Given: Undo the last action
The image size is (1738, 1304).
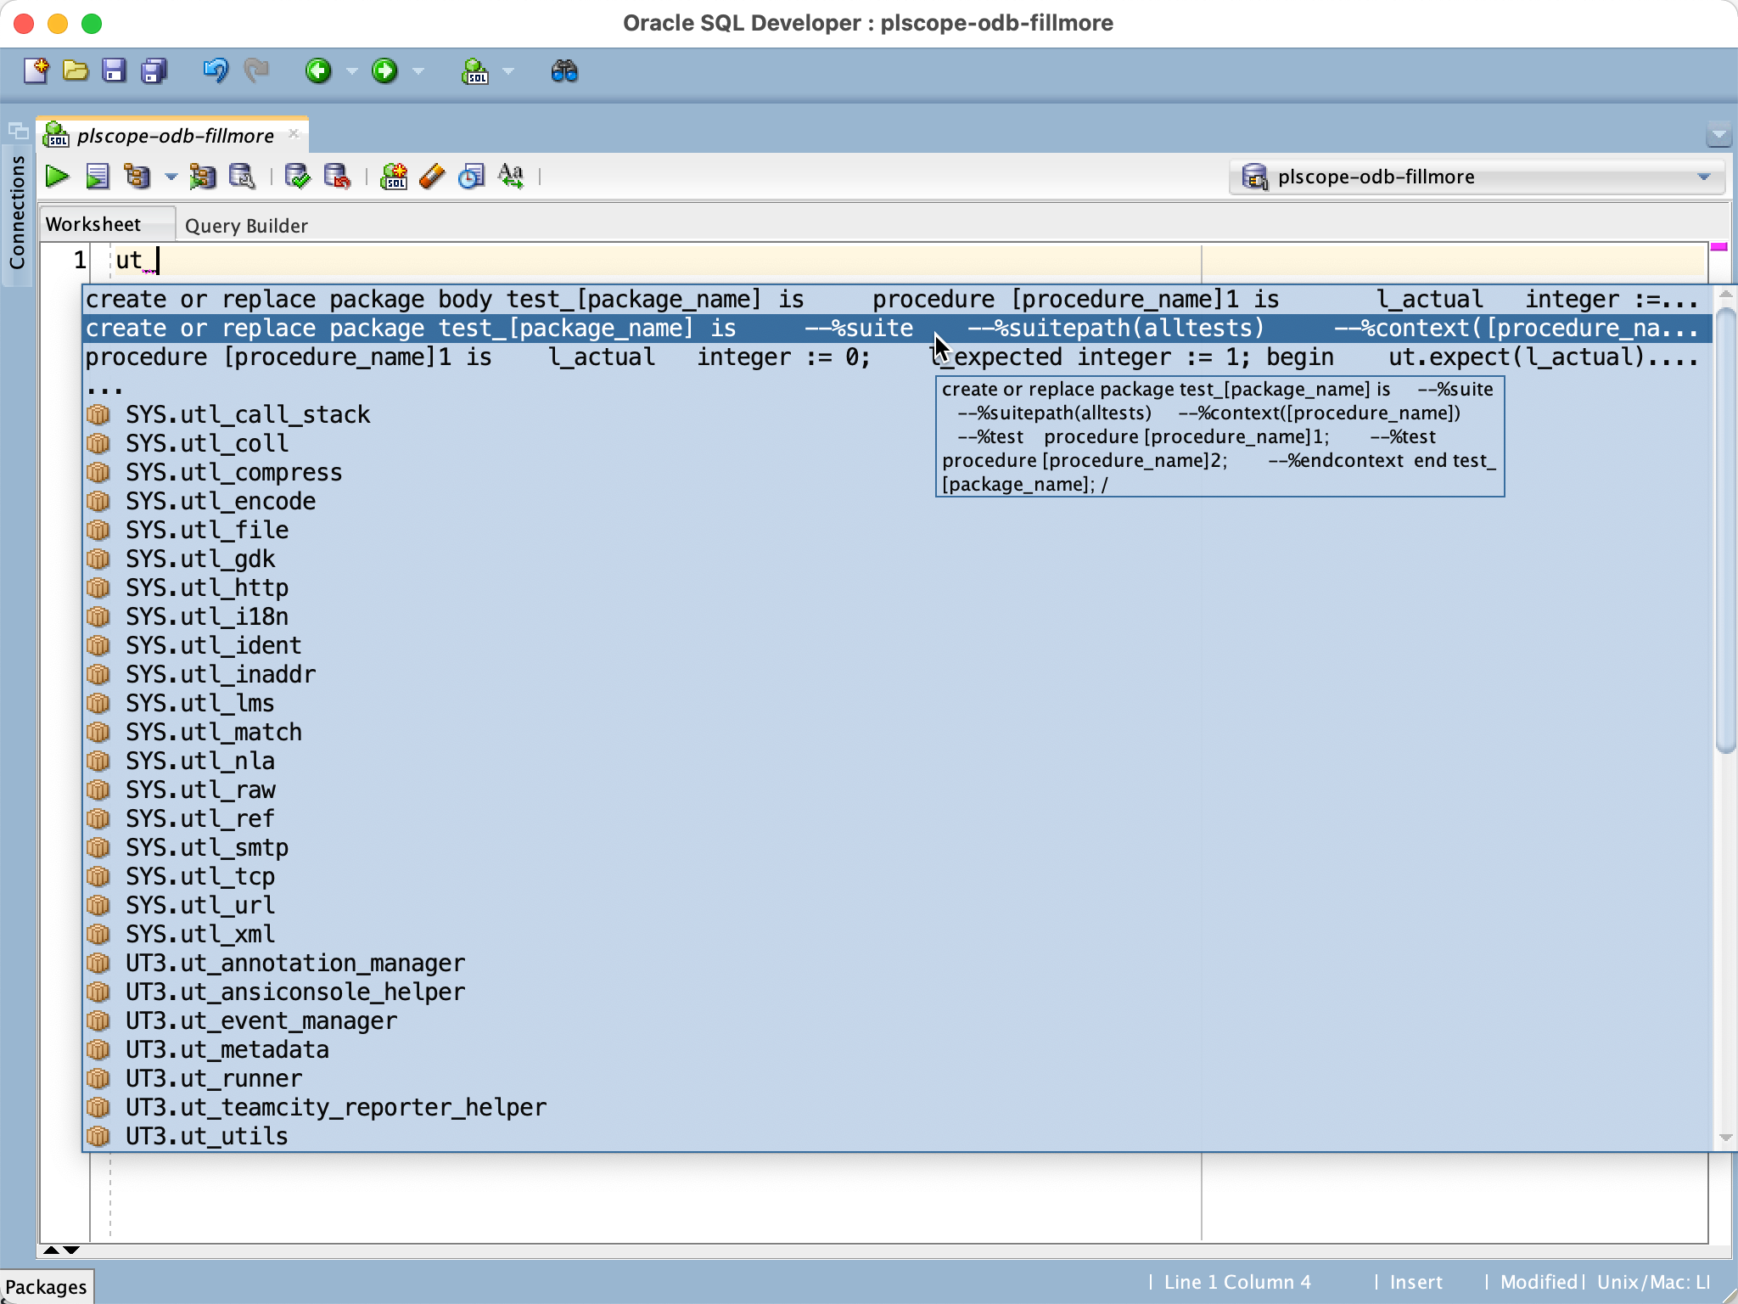Looking at the screenshot, I should 216,71.
